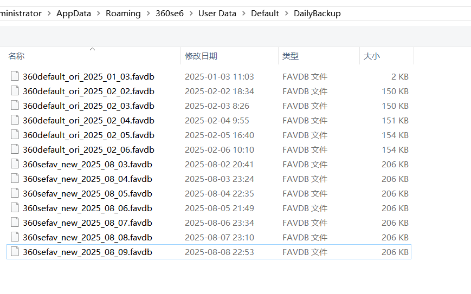Click file icon of 360sefav_new_2025_08_03.favdb

(15, 165)
